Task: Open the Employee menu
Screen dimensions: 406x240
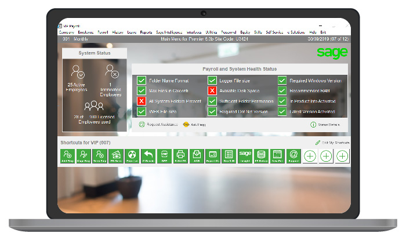Action: click(86, 32)
